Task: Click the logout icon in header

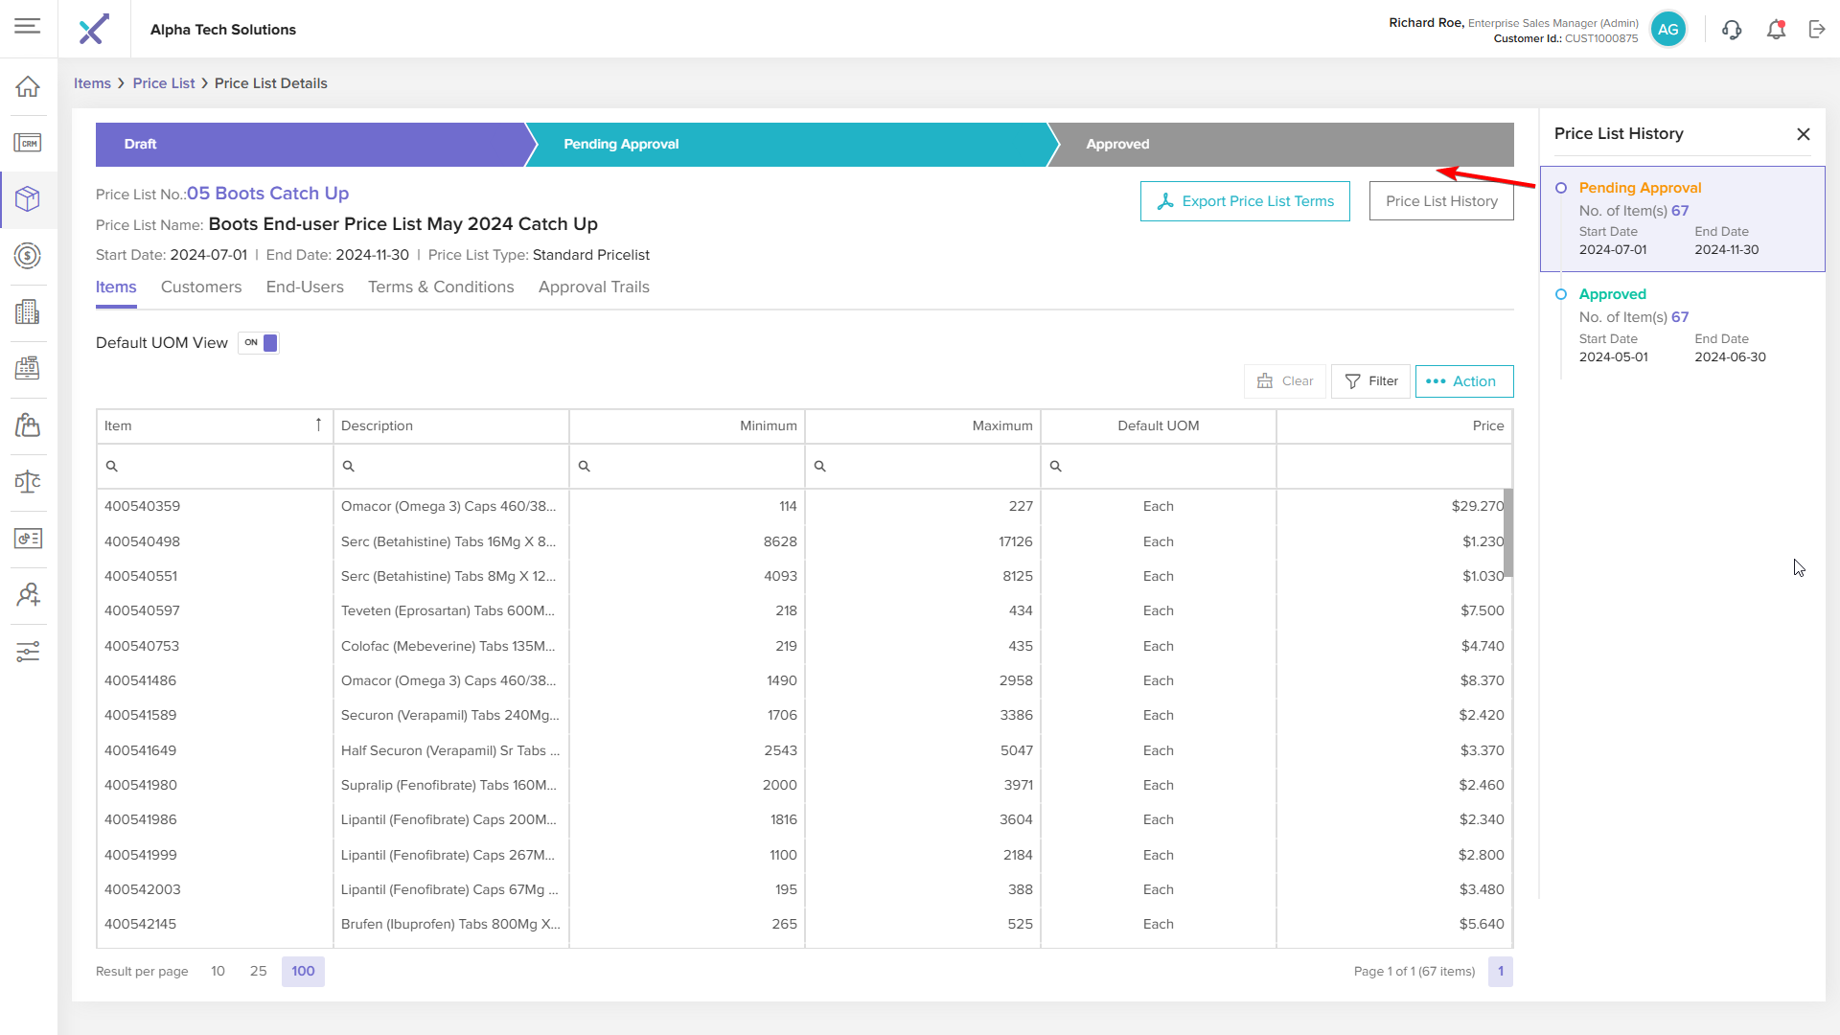Action: (x=1817, y=30)
